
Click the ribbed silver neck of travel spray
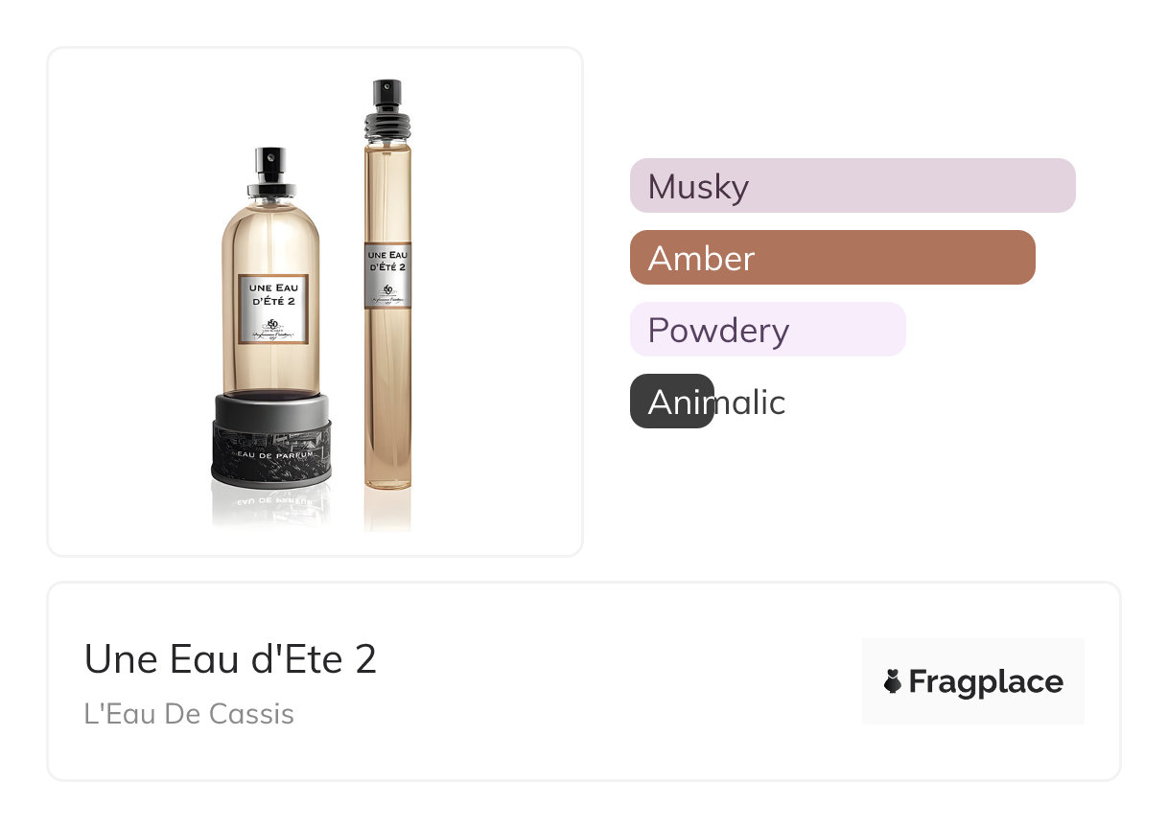click(x=387, y=122)
